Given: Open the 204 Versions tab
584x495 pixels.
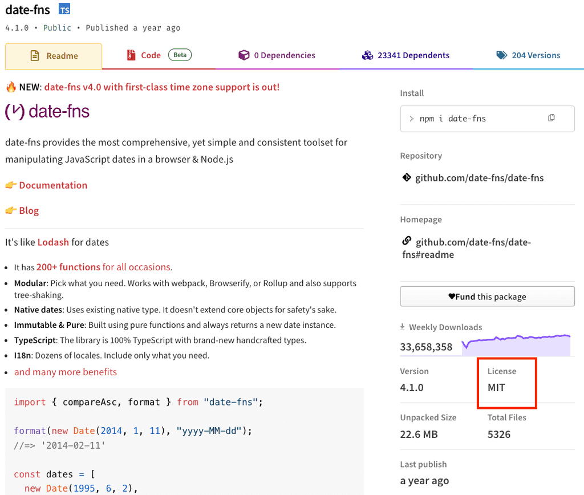Looking at the screenshot, I should click(528, 55).
